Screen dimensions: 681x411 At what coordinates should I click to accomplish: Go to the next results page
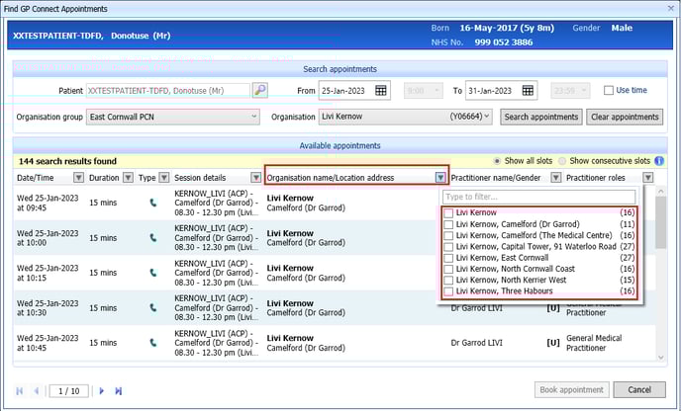pos(101,390)
